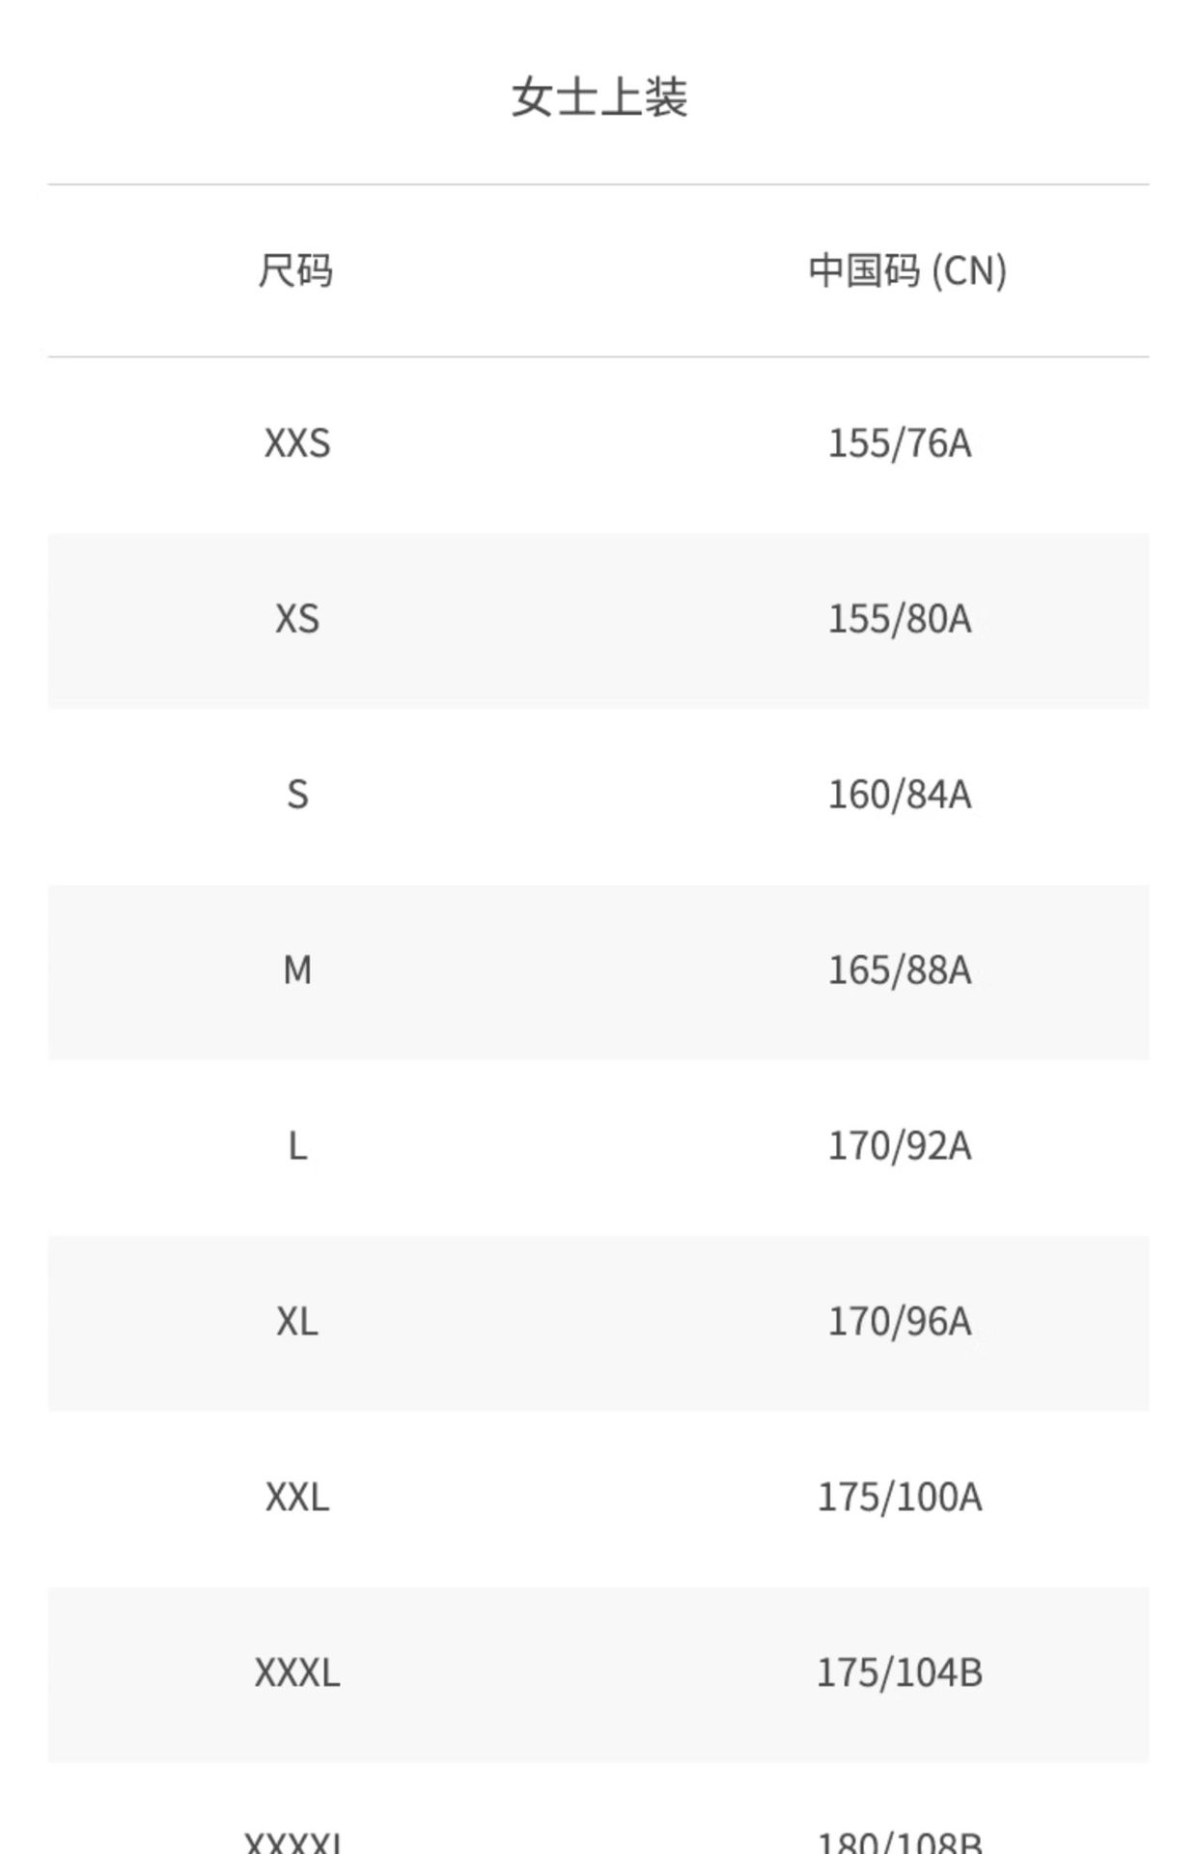Screen dimensions: 1197x1854
Task: Click the 155/76A value
Action: [900, 444]
